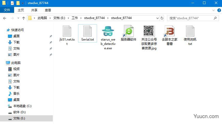Select the 使用说明.txt file icon
This screenshot has height=124, width=222.
coord(190,31)
